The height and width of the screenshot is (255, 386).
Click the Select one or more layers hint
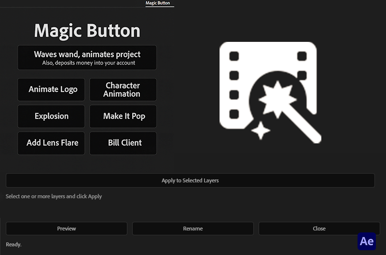pos(54,196)
